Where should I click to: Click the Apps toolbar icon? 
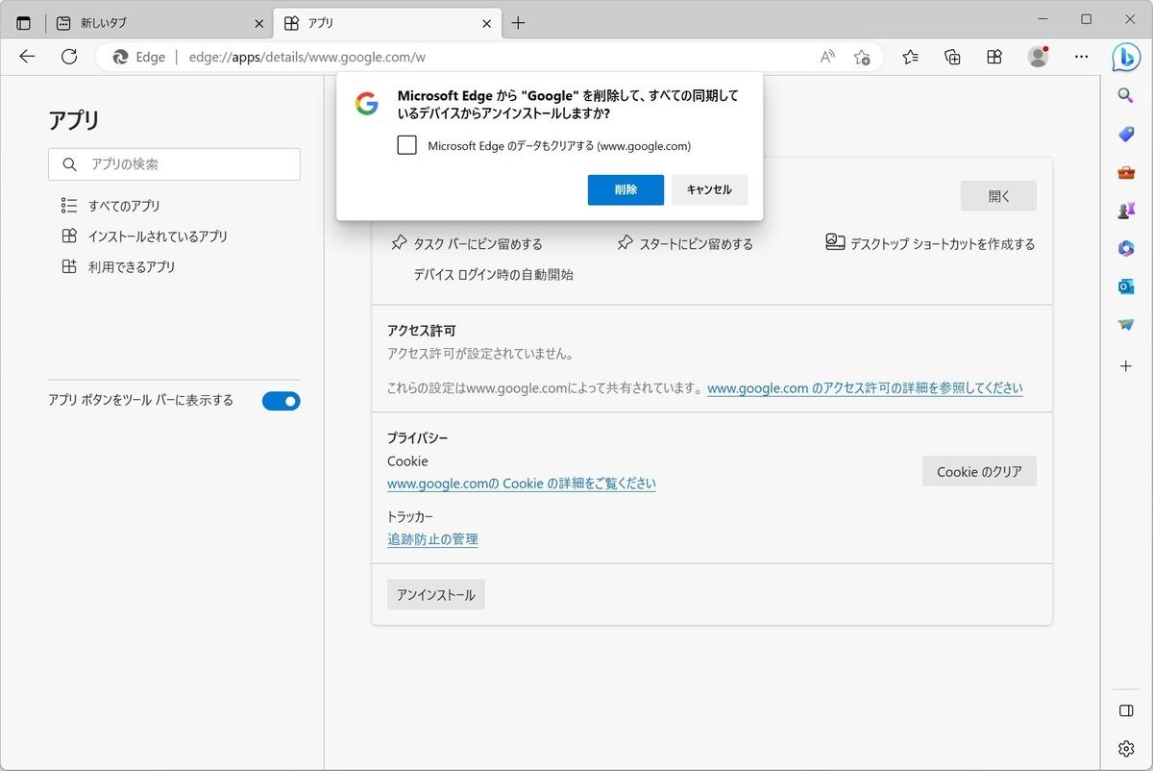point(994,57)
